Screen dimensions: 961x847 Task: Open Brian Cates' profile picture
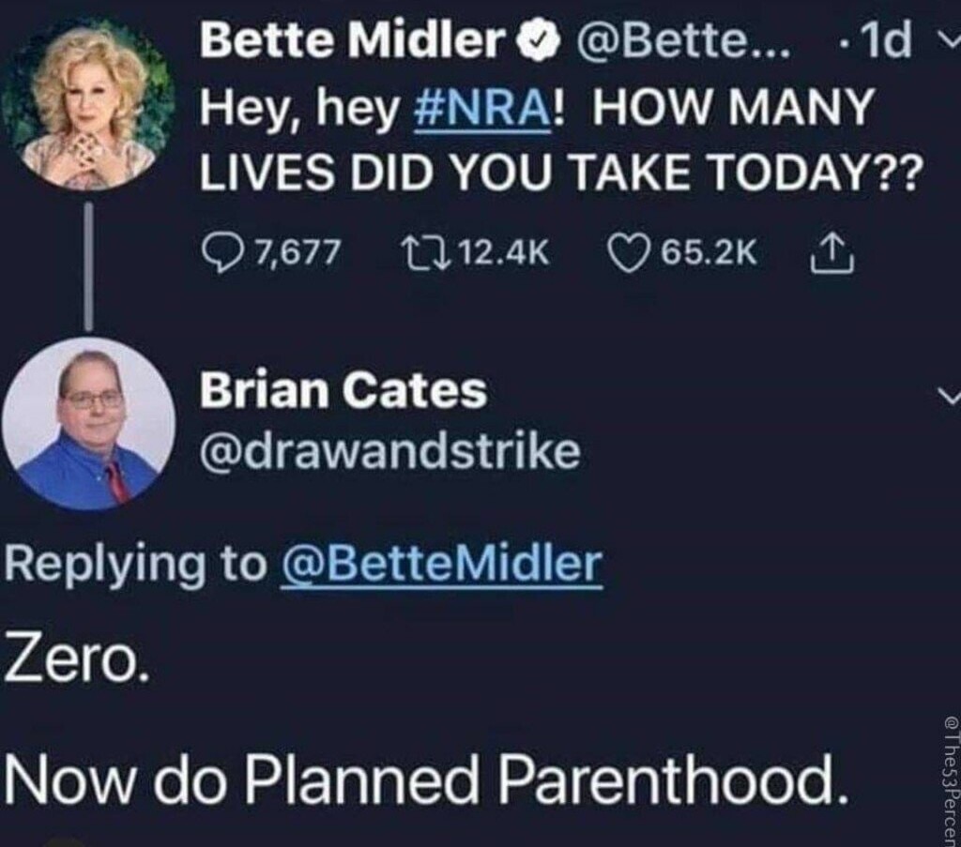[x=88, y=424]
